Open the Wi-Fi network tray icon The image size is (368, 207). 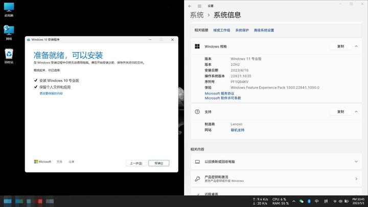[x=335, y=201]
